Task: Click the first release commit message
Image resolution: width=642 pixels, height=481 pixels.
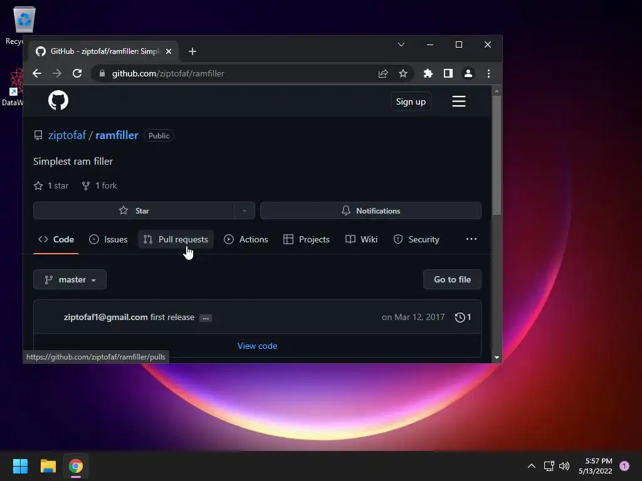Action: pyautogui.click(x=172, y=318)
